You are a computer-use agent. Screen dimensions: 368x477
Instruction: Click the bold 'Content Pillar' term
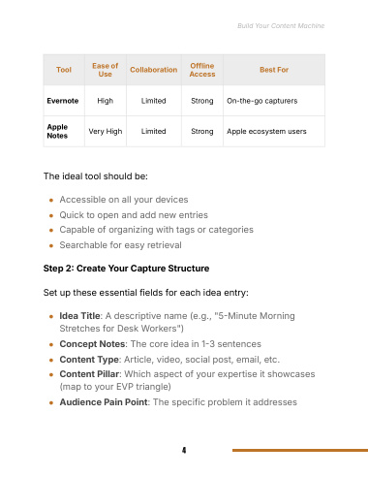[89, 374]
